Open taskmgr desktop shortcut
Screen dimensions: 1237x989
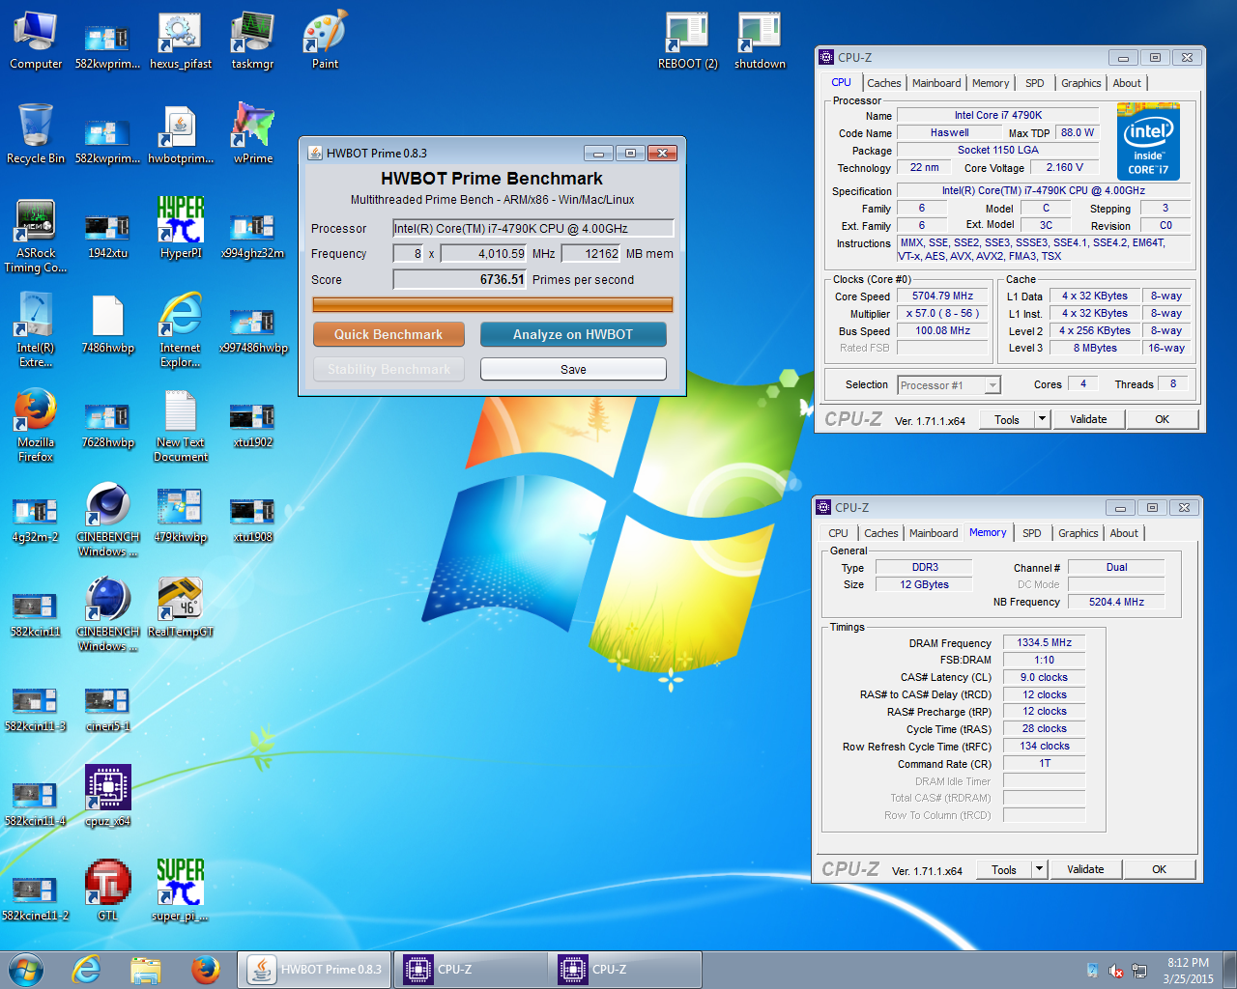pos(252,41)
